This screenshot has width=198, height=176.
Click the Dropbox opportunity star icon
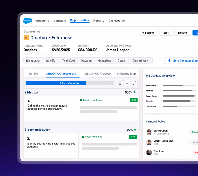point(26,37)
